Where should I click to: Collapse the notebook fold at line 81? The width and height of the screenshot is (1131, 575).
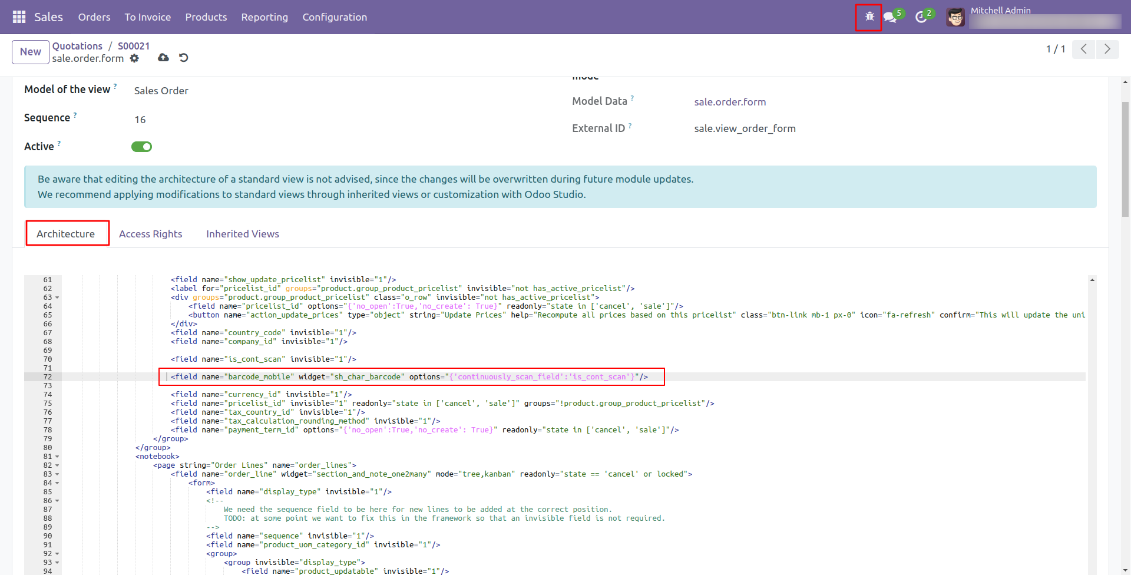57,457
